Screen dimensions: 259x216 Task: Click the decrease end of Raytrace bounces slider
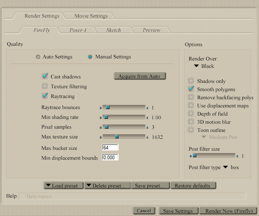coord(101,108)
